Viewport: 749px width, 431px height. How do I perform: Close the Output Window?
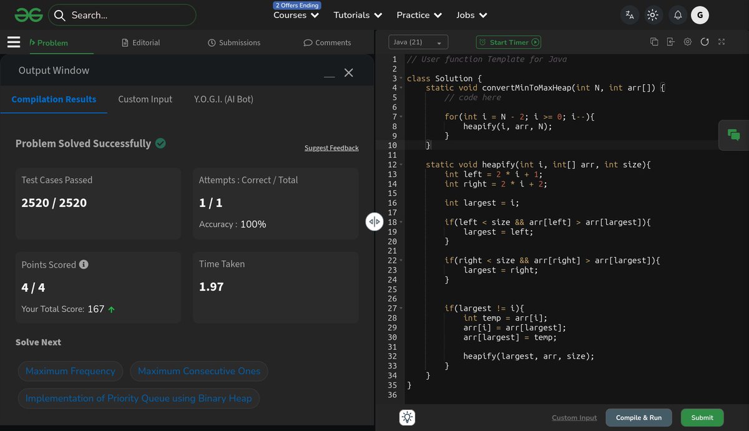(x=349, y=72)
